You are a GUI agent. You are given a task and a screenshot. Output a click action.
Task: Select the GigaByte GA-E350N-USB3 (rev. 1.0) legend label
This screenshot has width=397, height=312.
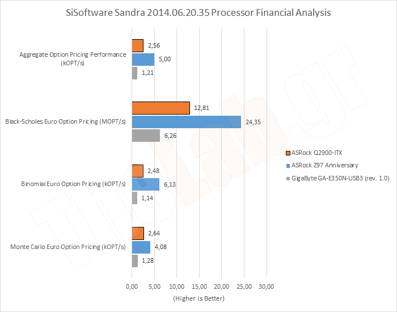pyautogui.click(x=340, y=178)
